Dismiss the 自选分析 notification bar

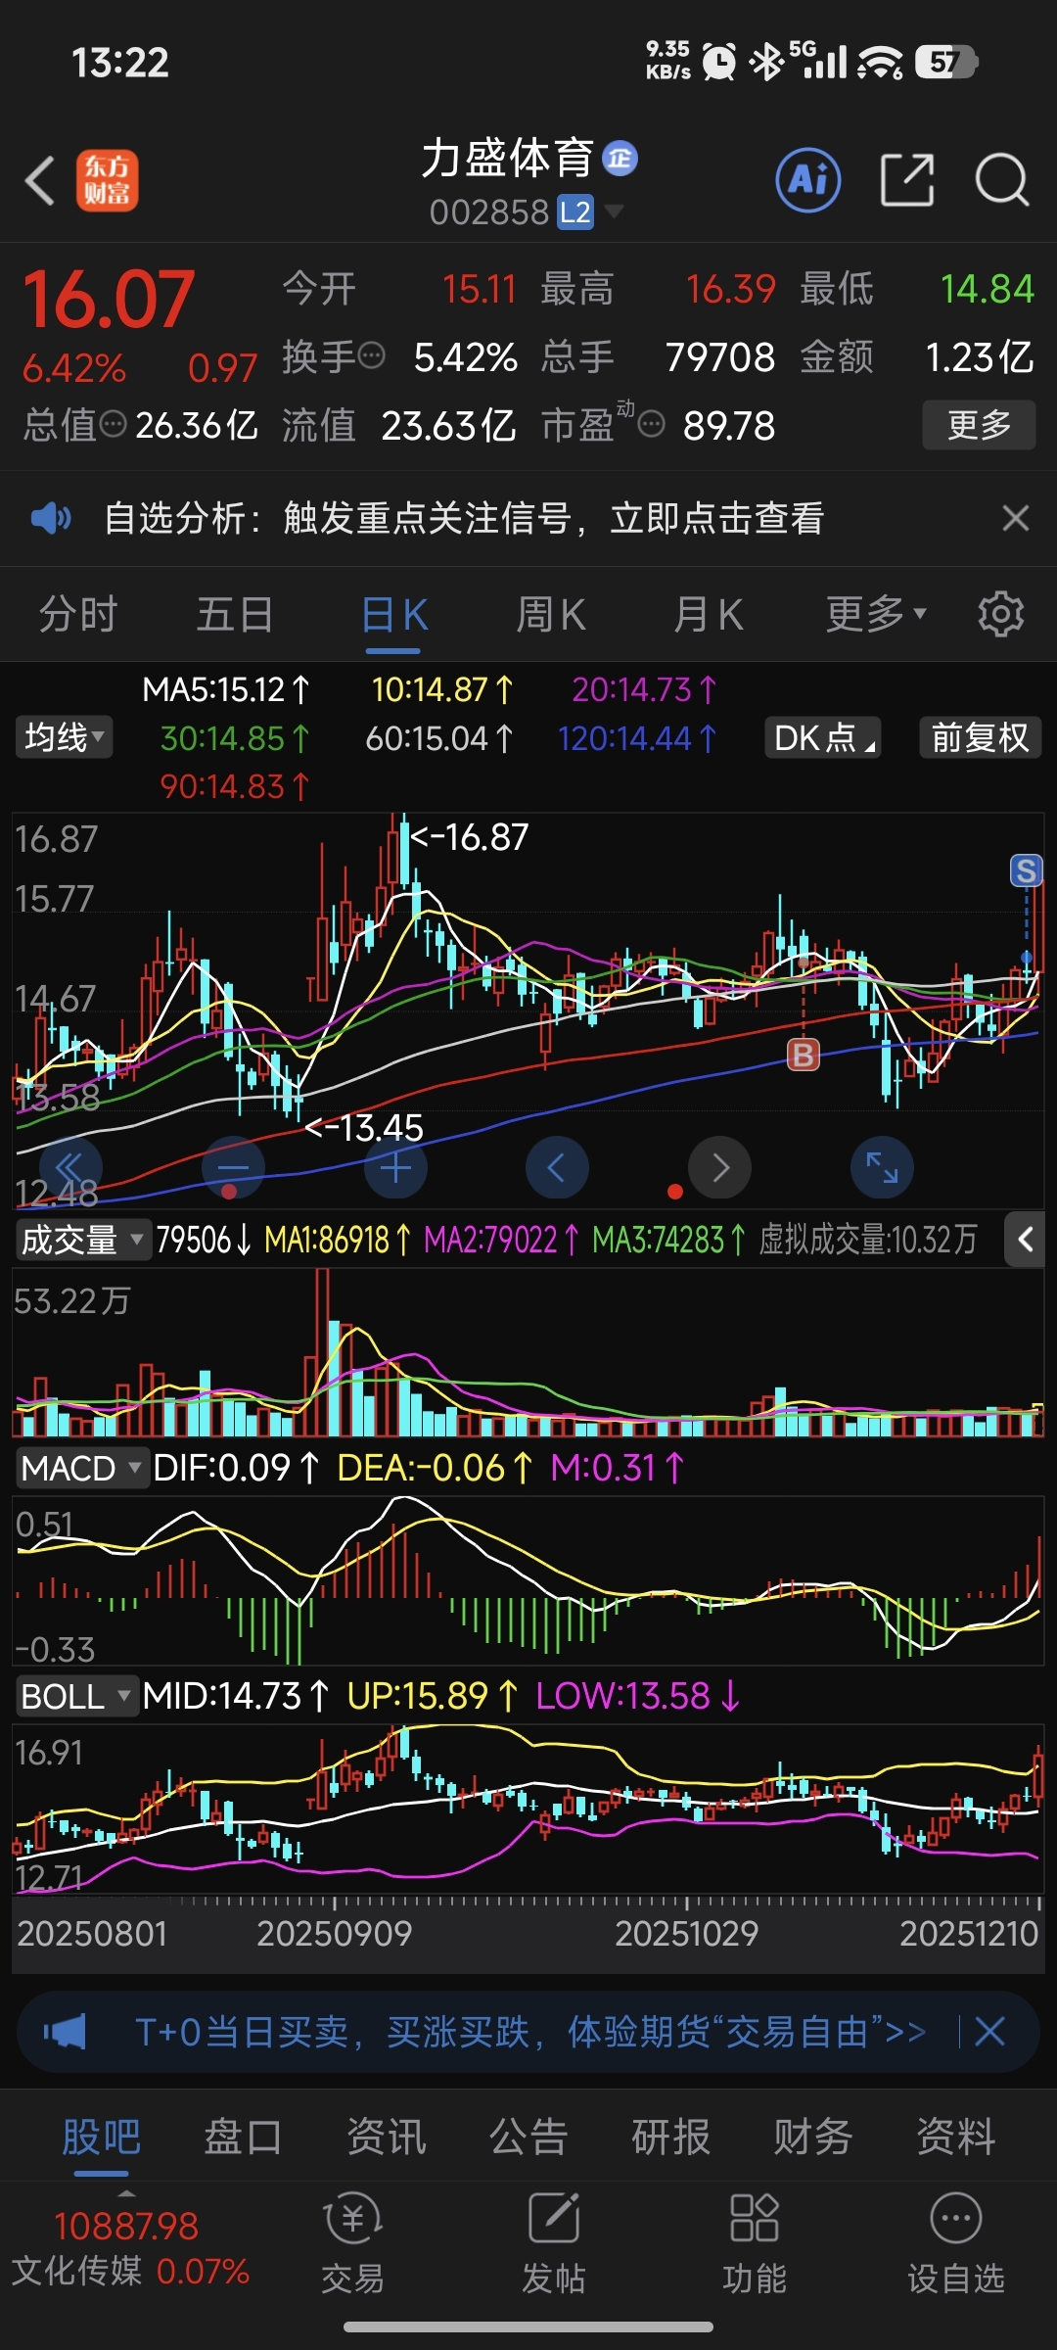click(x=1016, y=518)
